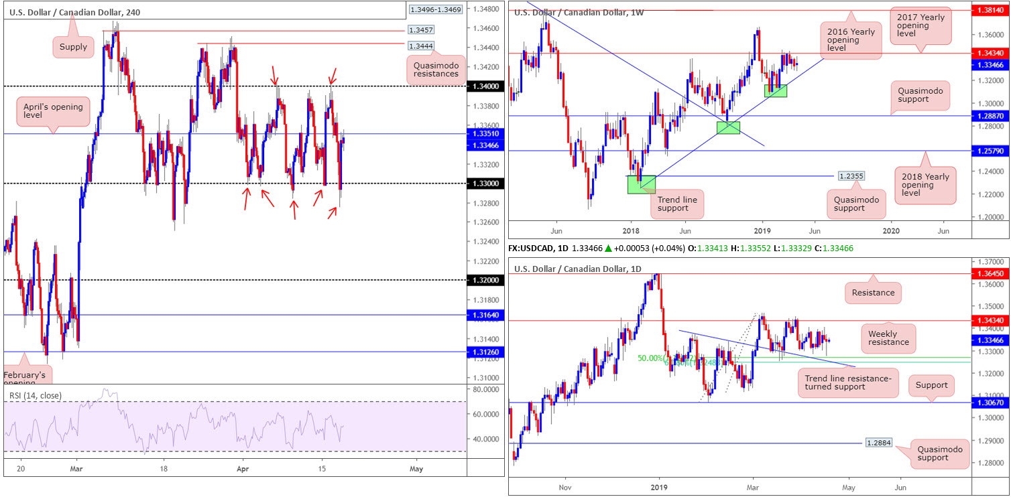Select the blue 1.25790 price tag
Image resolution: width=1011 pixels, height=497 pixels.
pos(991,151)
